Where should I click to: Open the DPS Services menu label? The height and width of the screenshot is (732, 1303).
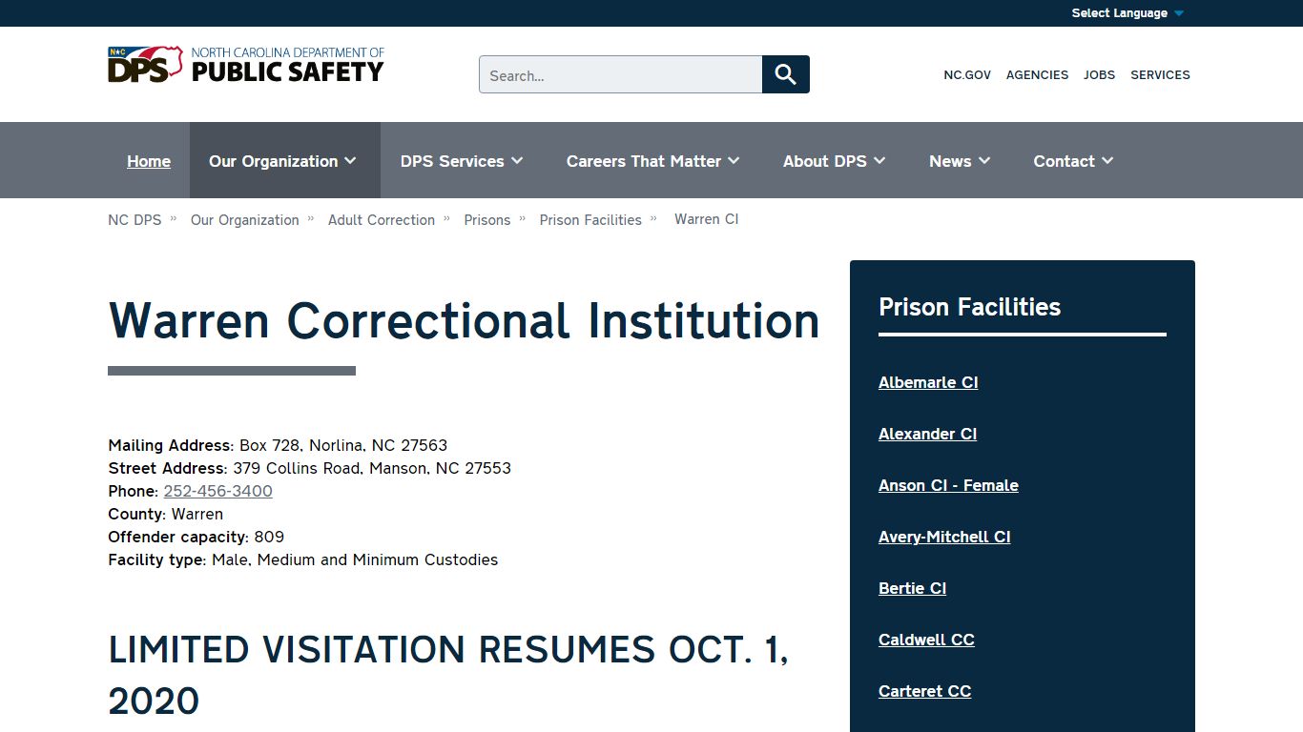(452, 161)
